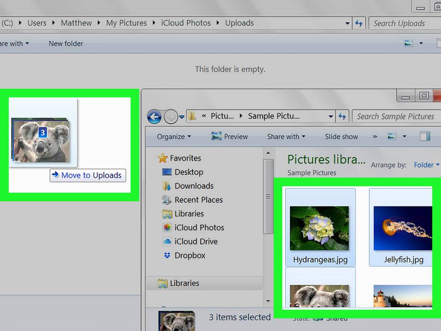441x331 pixels.
Task: Click the Forward arrow in Sample Pictures window
Action: pos(171,116)
